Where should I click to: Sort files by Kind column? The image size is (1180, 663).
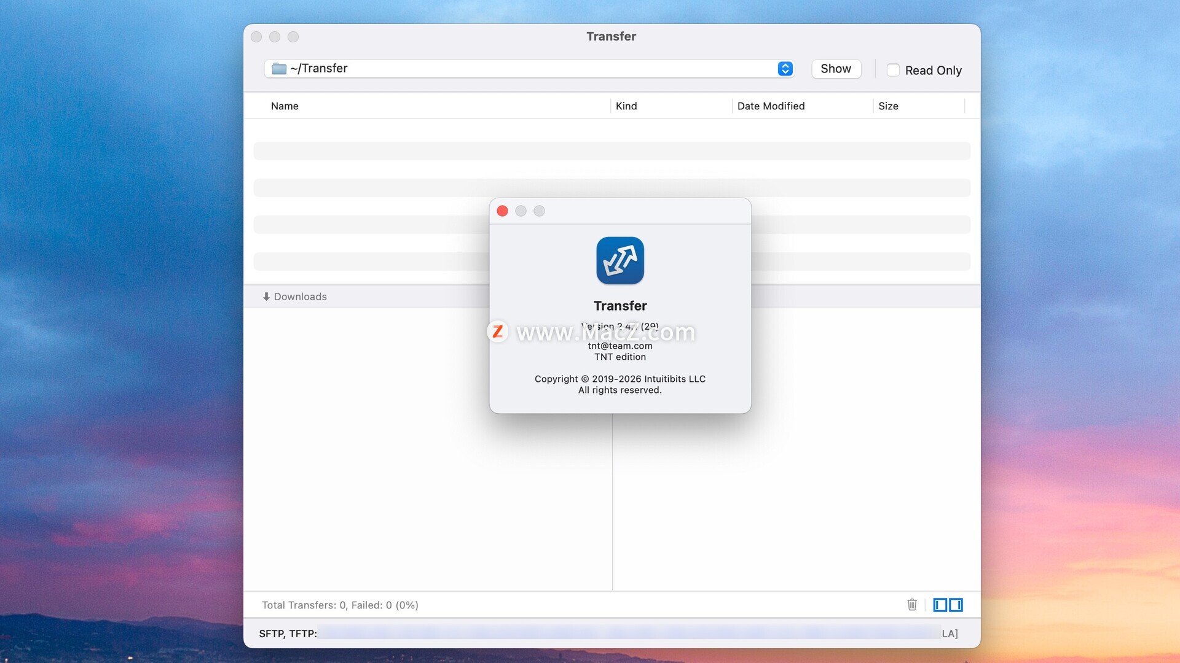(626, 106)
